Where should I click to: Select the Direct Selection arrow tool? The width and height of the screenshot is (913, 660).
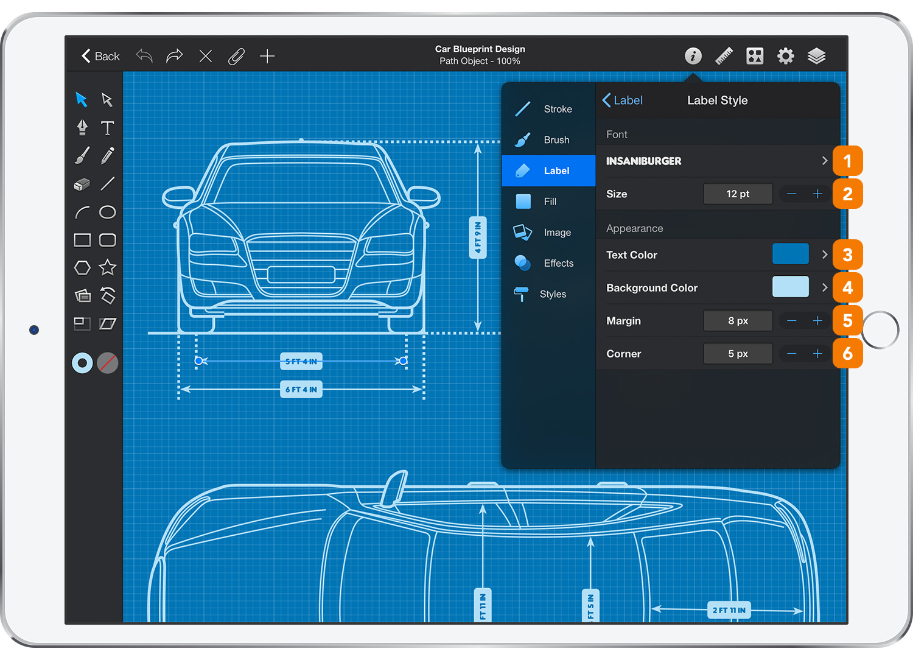[x=107, y=99]
